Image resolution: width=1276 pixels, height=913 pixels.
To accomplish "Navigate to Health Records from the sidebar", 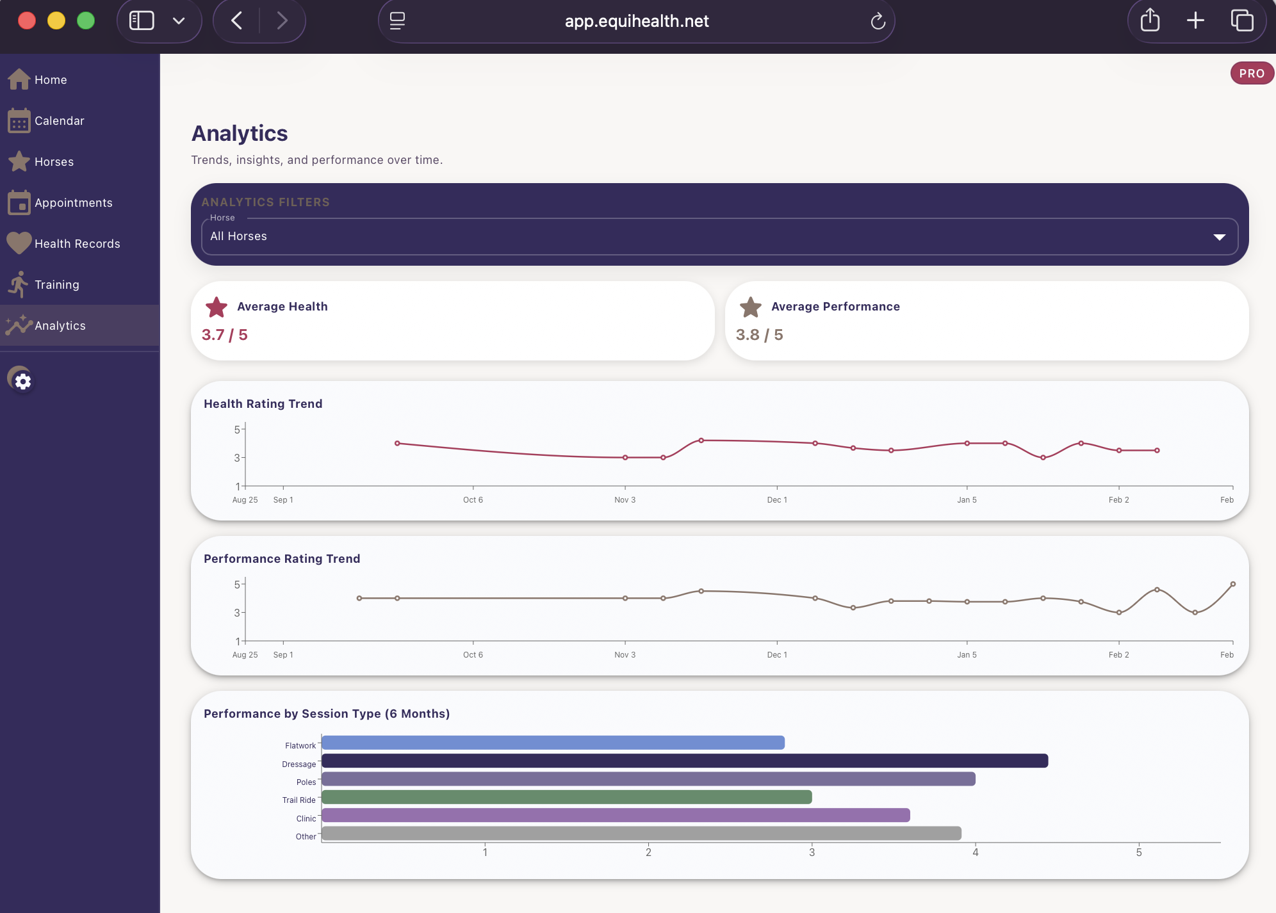I will click(x=78, y=243).
